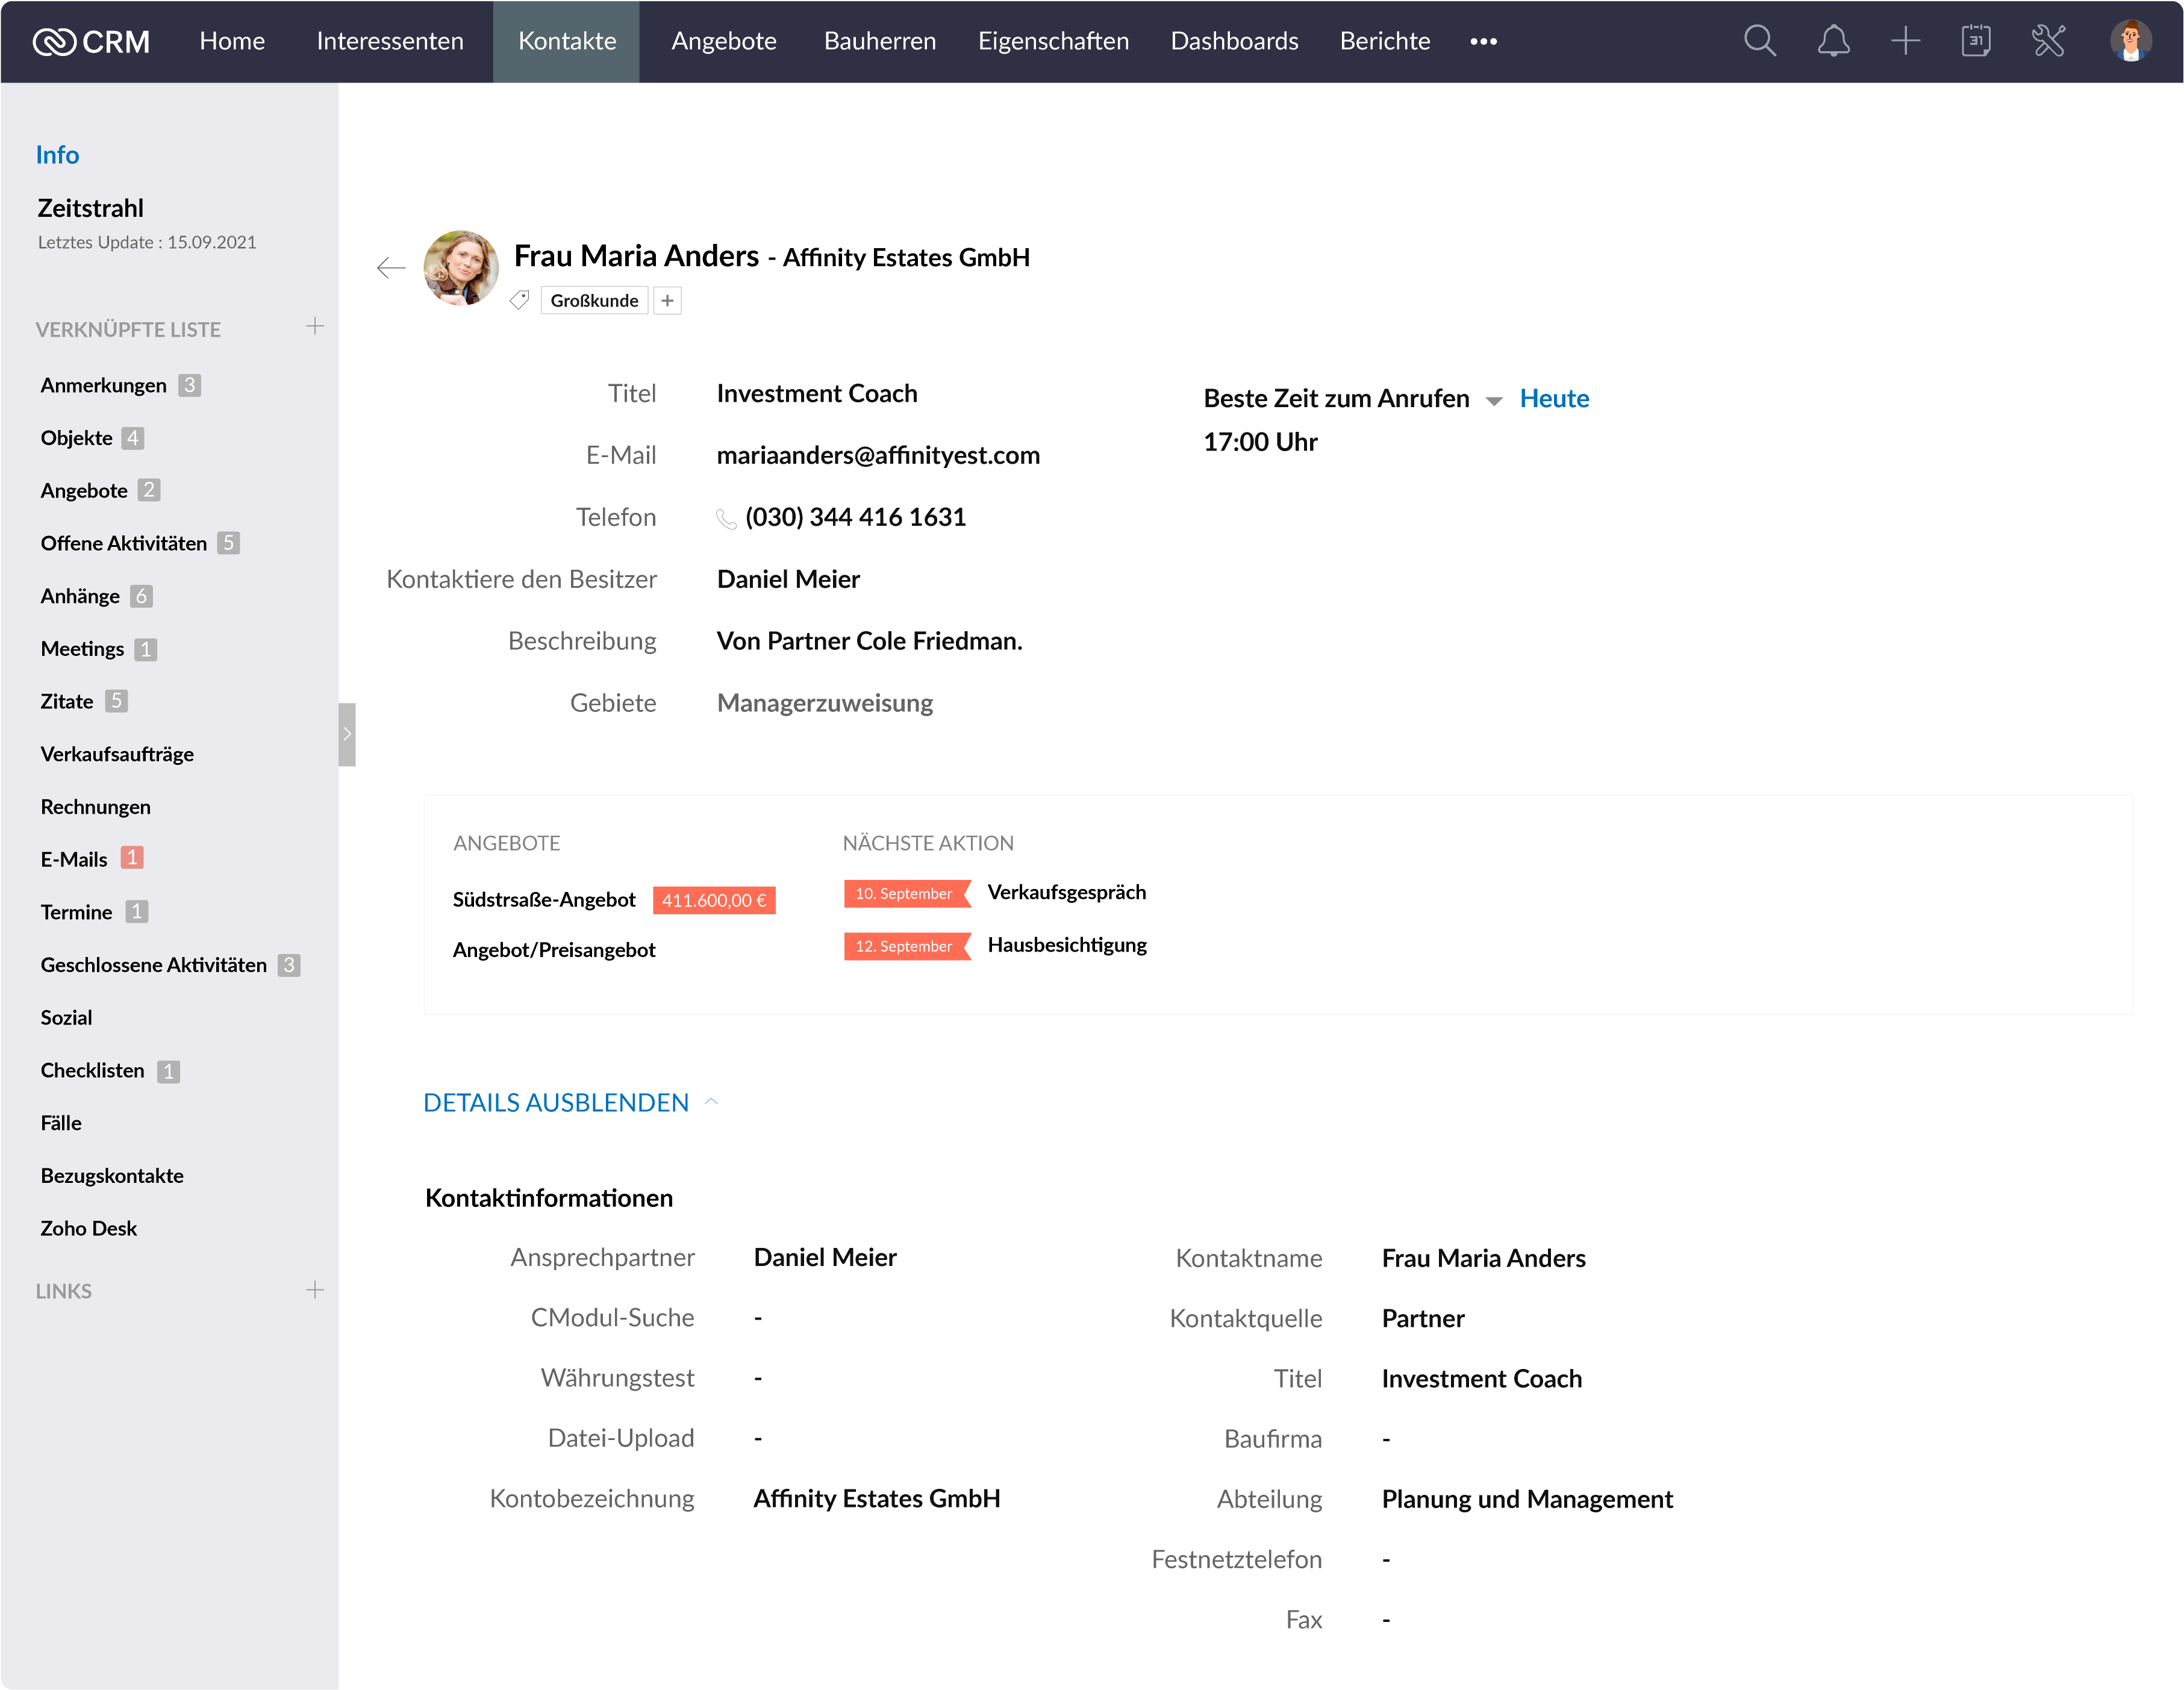The width and height of the screenshot is (2184, 1690).
Task: Open Offene Aktivitäten in sidebar
Action: pos(124,543)
